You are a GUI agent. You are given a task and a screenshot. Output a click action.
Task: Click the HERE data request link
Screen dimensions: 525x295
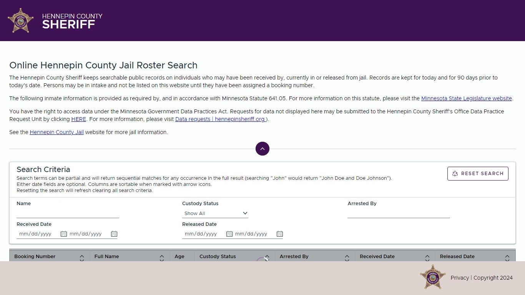click(x=79, y=119)
